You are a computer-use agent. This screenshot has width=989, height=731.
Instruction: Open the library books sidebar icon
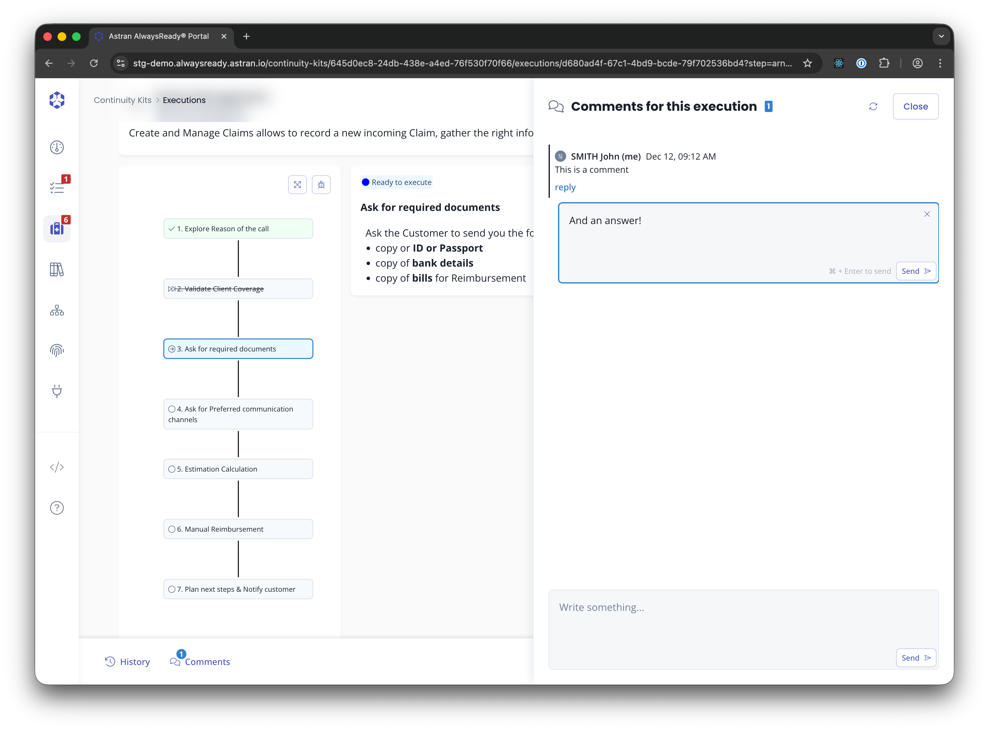(57, 269)
